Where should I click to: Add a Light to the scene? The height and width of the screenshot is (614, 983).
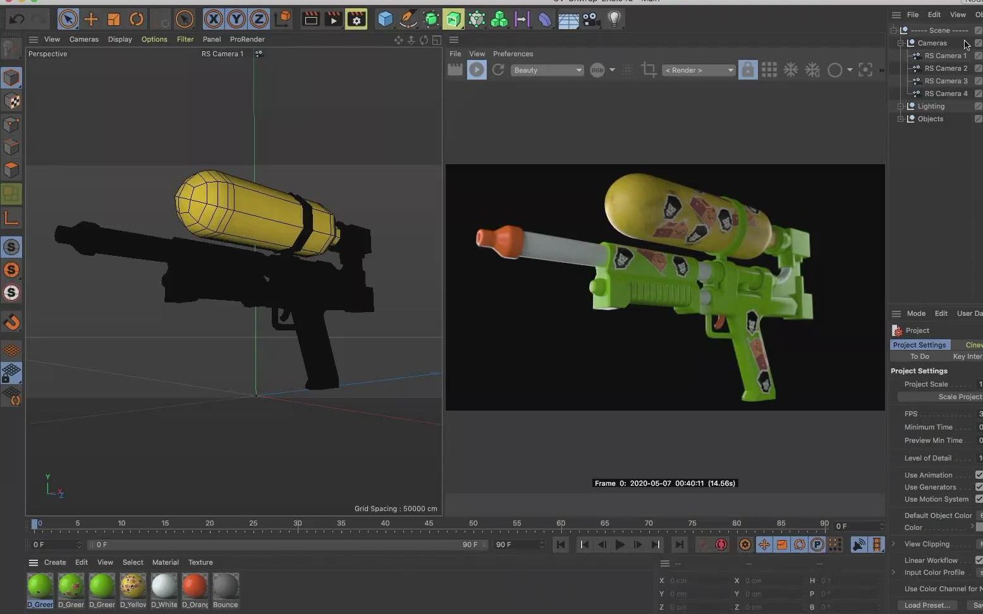coord(613,19)
